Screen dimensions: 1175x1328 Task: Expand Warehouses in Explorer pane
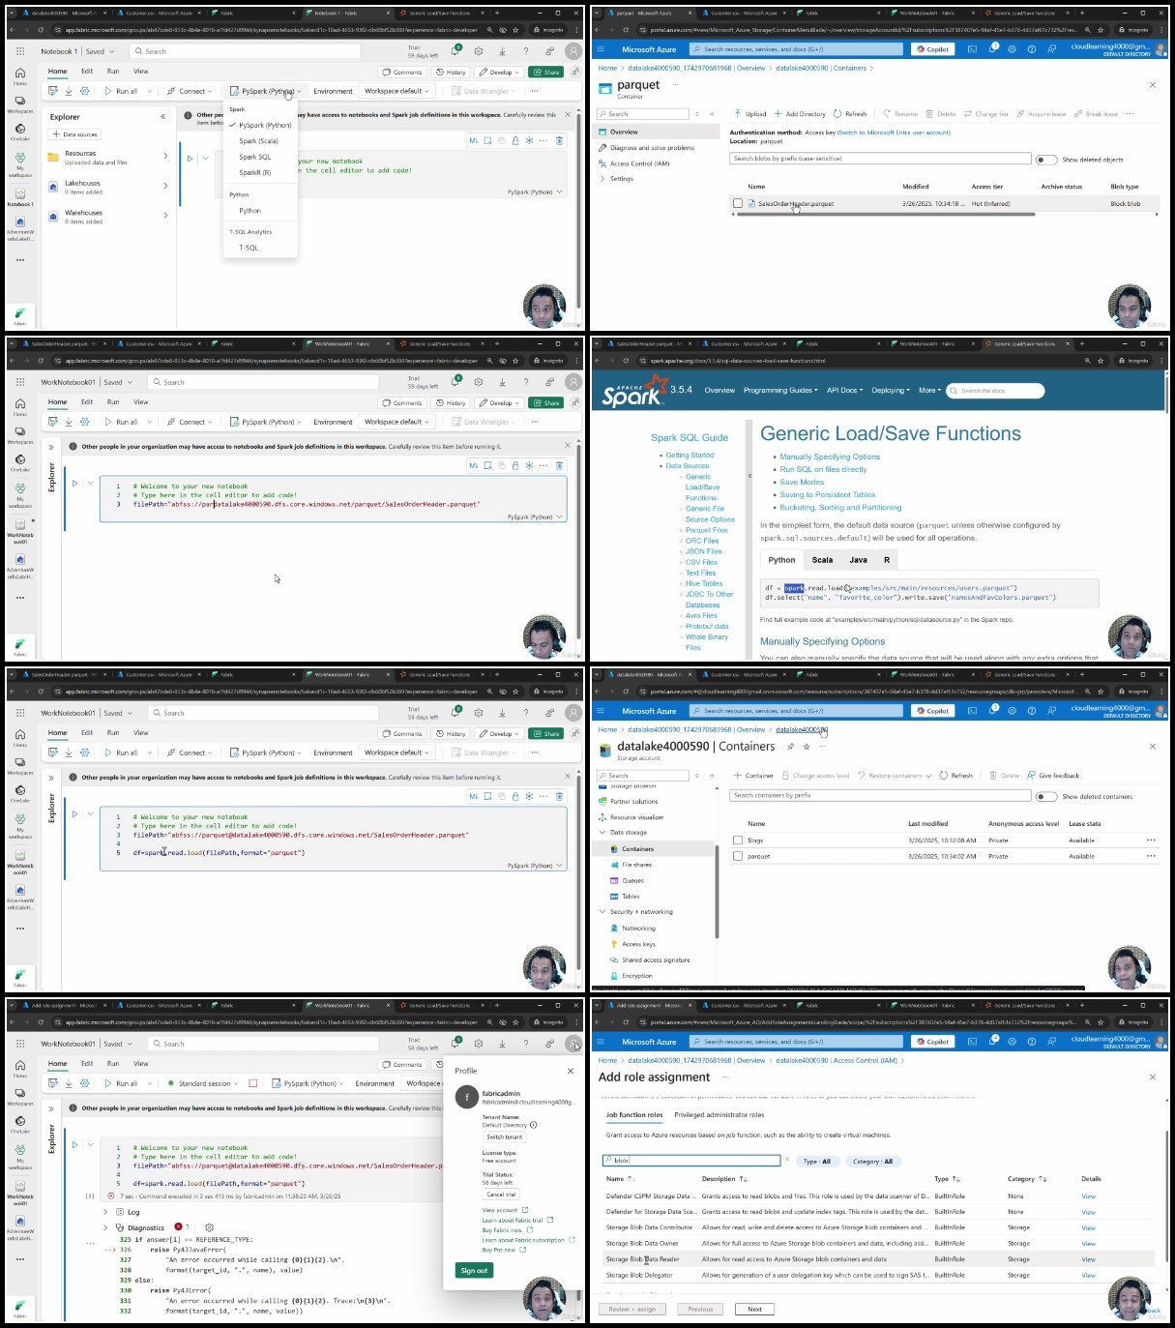pos(165,216)
